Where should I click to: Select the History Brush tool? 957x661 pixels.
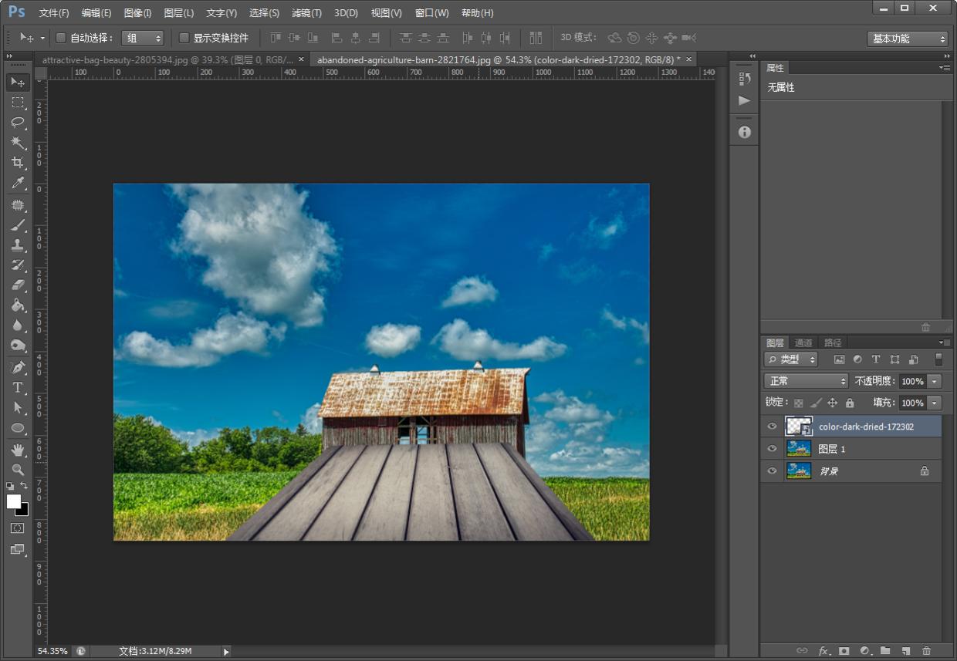[x=18, y=265]
